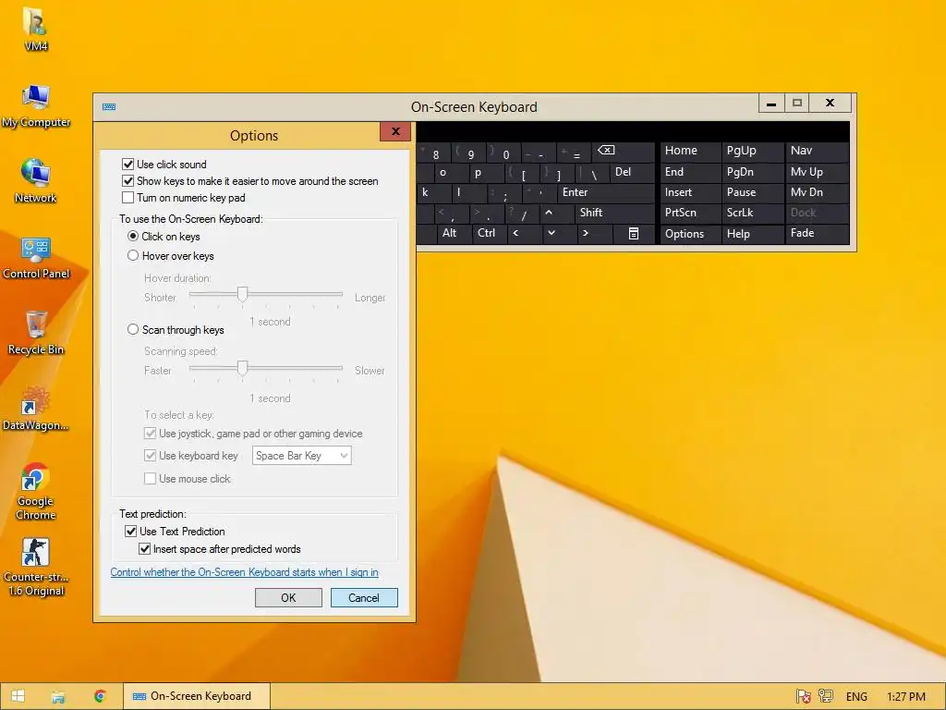This screenshot has width=946, height=710.
Task: Switch to On-Screen Keyboard taskbar button
Action: click(x=197, y=696)
